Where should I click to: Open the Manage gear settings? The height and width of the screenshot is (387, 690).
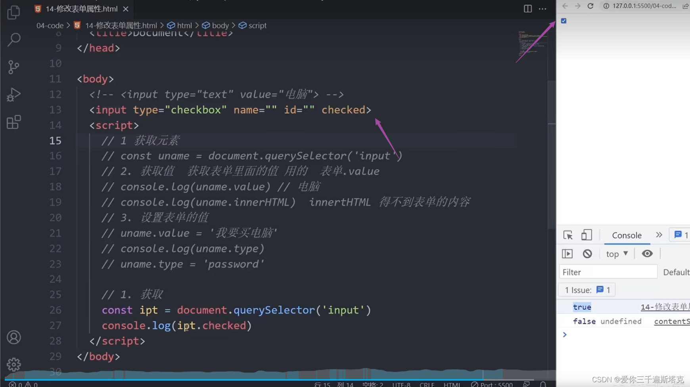(x=14, y=364)
